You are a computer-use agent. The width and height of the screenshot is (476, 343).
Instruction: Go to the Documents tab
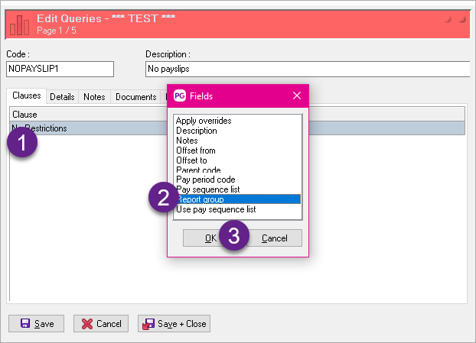click(135, 97)
